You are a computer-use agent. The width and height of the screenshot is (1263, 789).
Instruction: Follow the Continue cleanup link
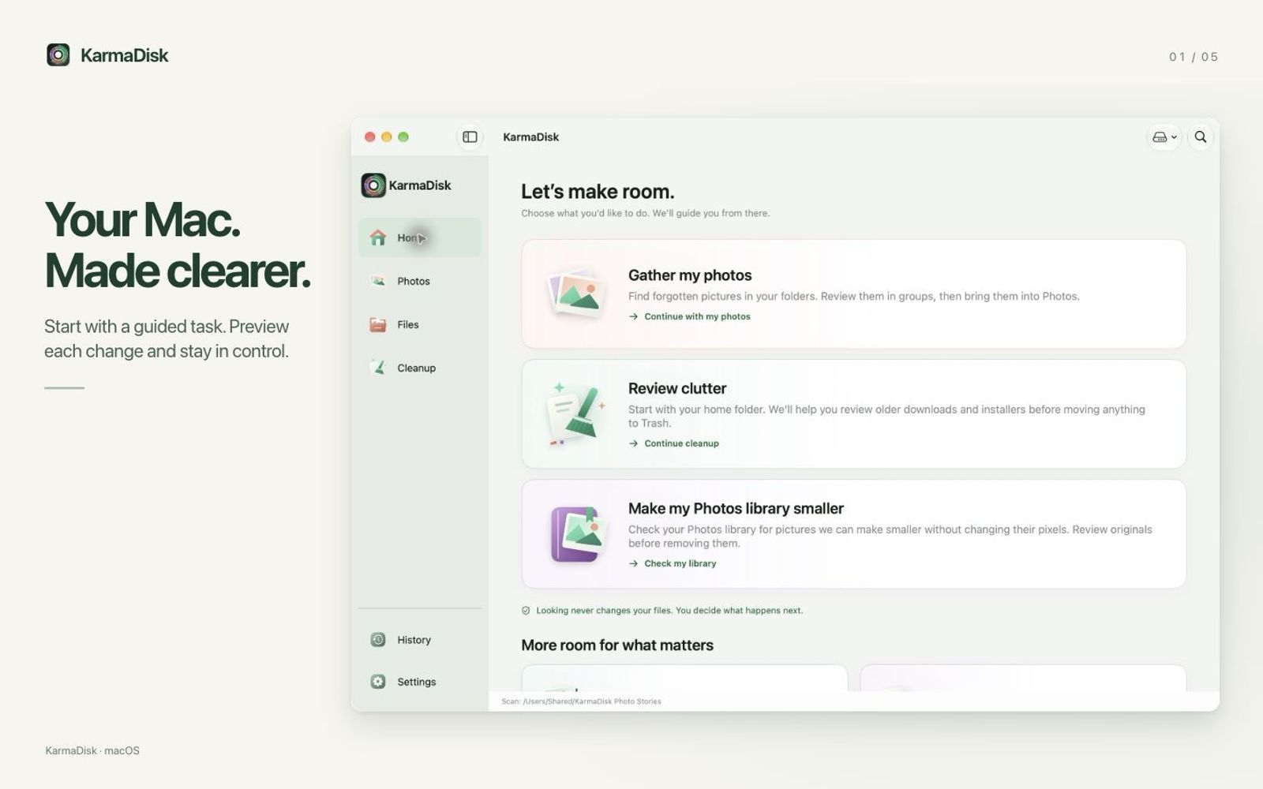(674, 443)
